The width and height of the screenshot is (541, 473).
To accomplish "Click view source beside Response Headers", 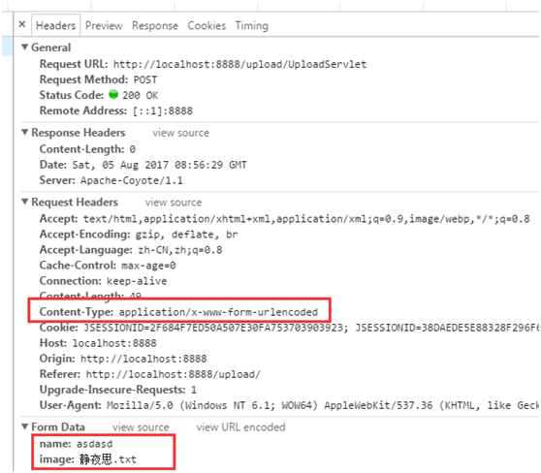I will coord(180,133).
